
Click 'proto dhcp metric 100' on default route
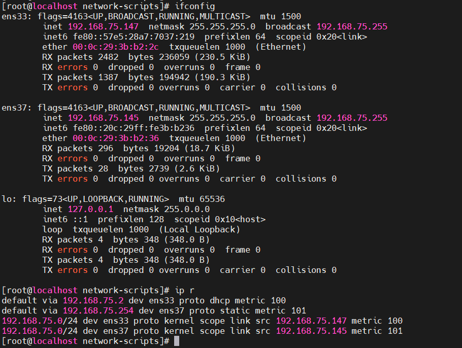pos(233,300)
